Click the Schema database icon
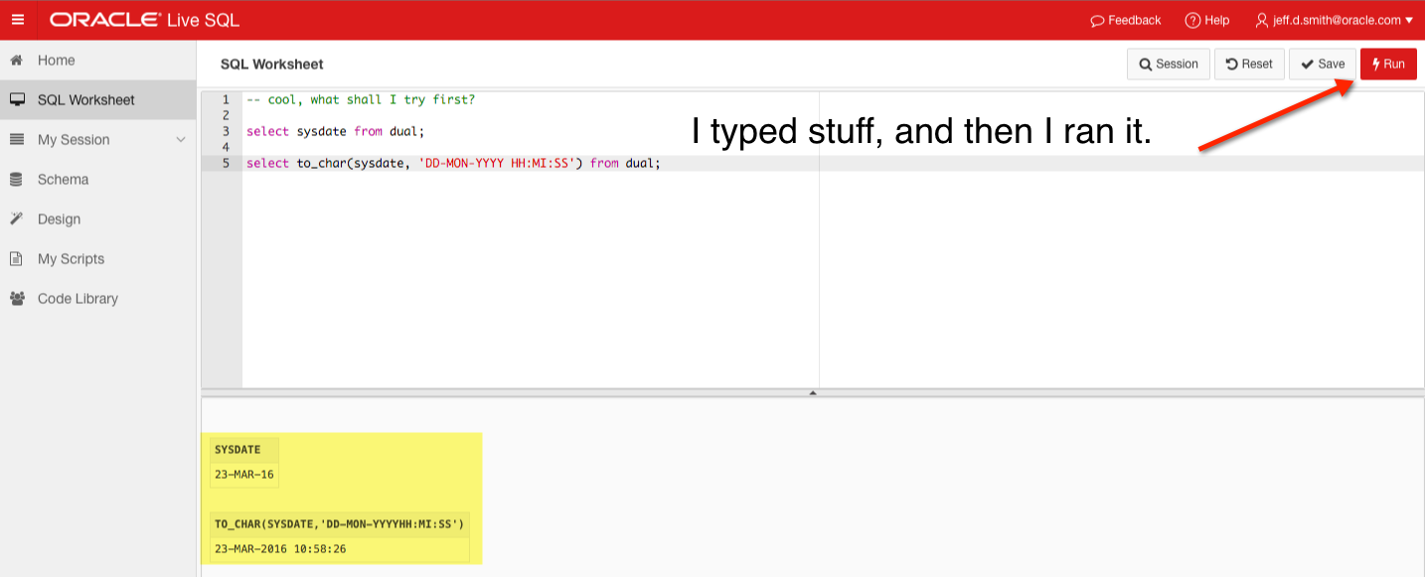This screenshot has height=577, width=1425. pyautogui.click(x=16, y=180)
